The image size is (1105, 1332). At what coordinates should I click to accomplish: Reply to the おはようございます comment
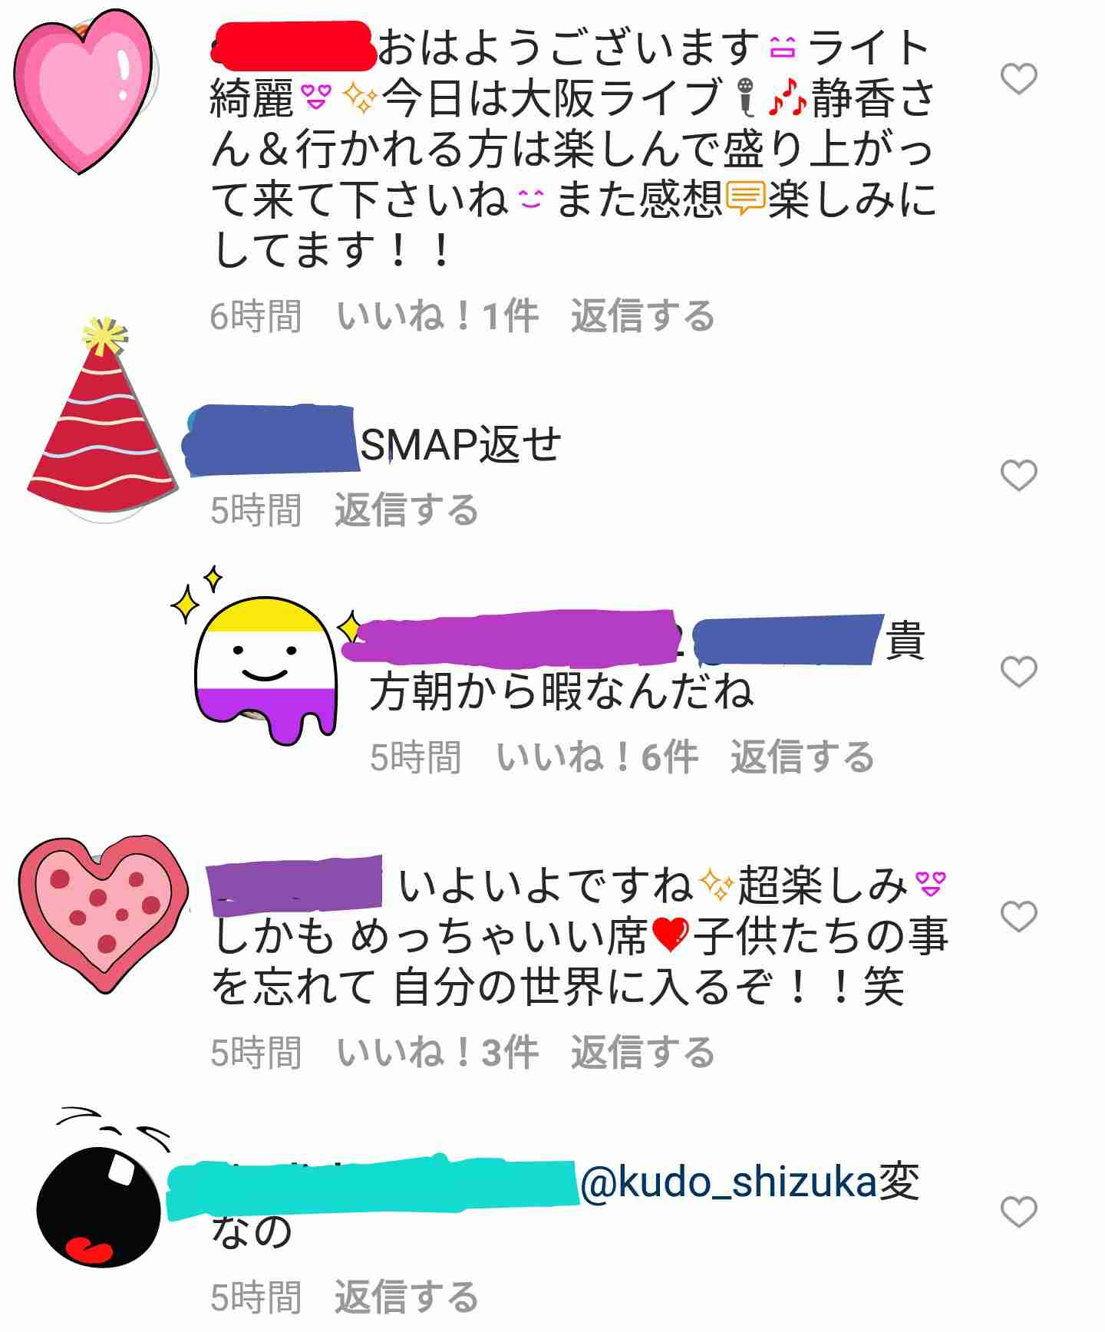coord(642,316)
